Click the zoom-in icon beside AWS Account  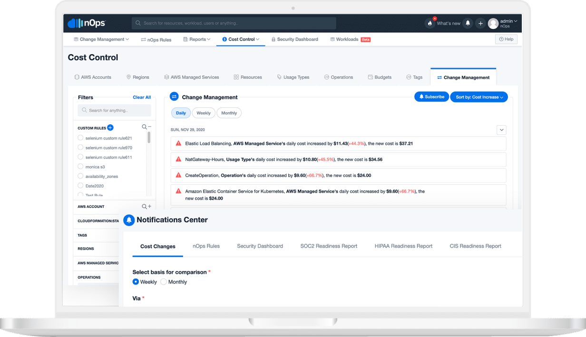pyautogui.click(x=146, y=206)
